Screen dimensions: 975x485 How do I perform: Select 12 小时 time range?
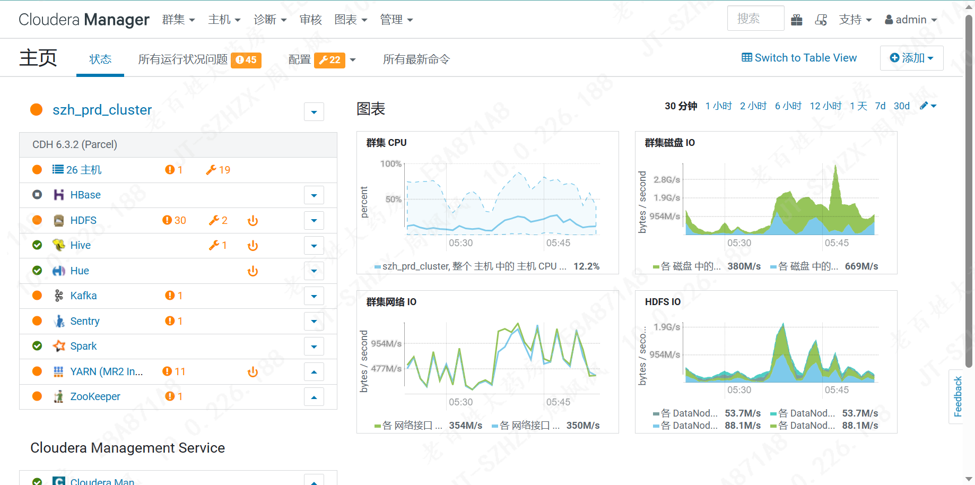(x=825, y=106)
